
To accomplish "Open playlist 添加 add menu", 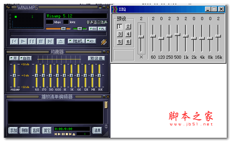I will coord(13,130).
